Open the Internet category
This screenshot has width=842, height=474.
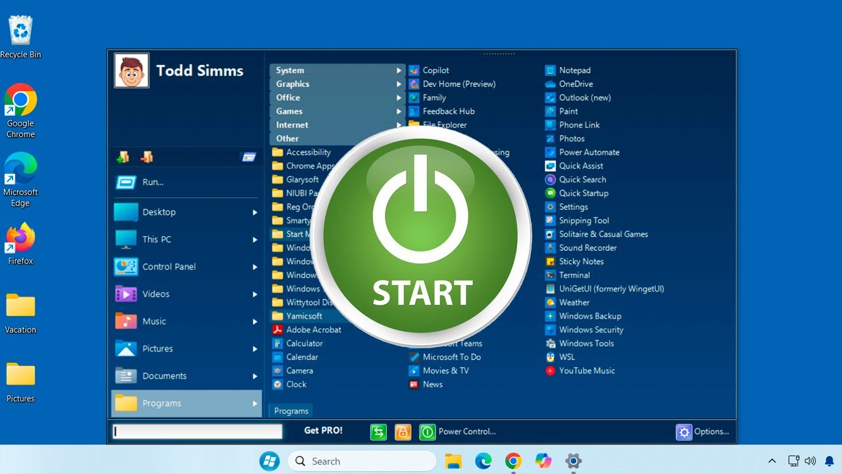point(337,125)
